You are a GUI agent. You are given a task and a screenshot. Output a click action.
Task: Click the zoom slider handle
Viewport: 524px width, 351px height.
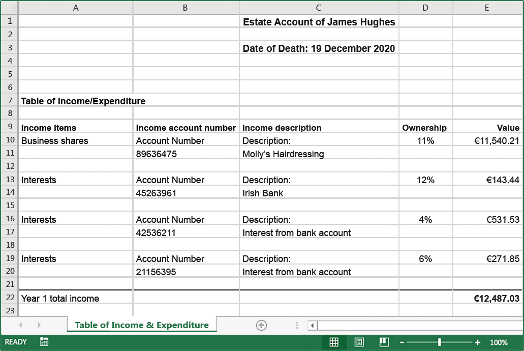439,342
